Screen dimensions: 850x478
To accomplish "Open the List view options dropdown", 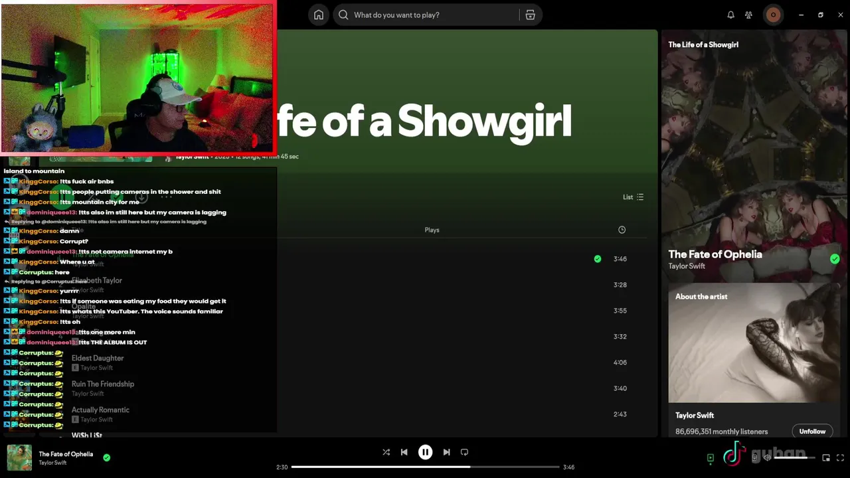I will [x=633, y=197].
